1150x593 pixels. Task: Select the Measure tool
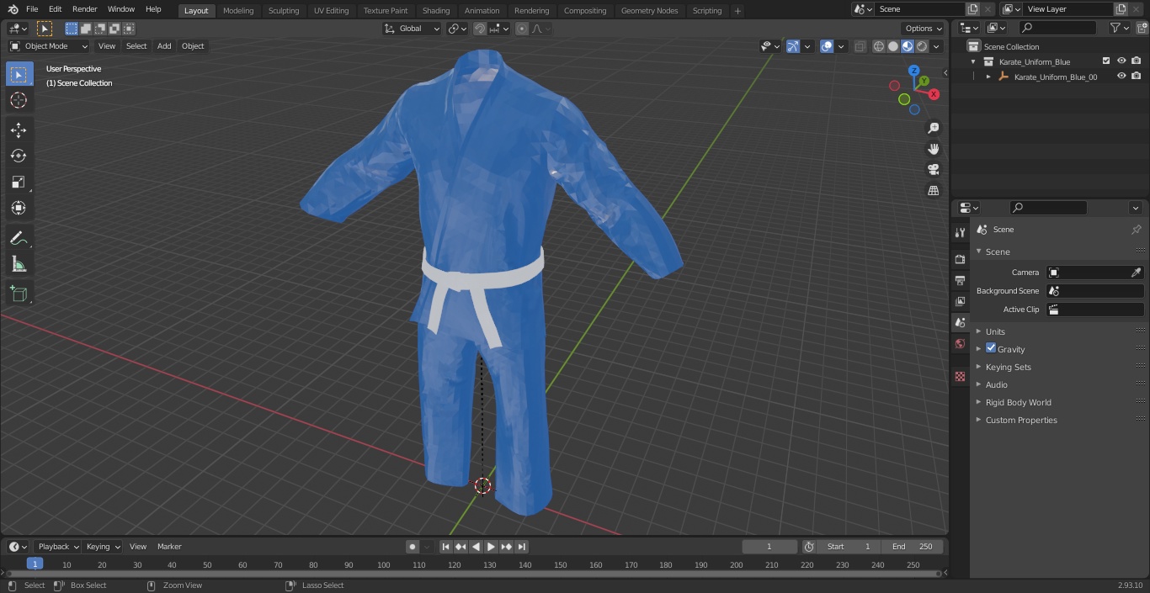[x=19, y=264]
